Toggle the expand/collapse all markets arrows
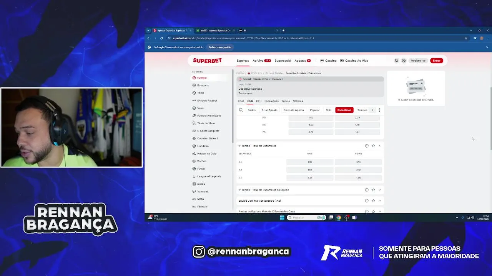Screen dimensions: 492x276 click(x=379, y=110)
